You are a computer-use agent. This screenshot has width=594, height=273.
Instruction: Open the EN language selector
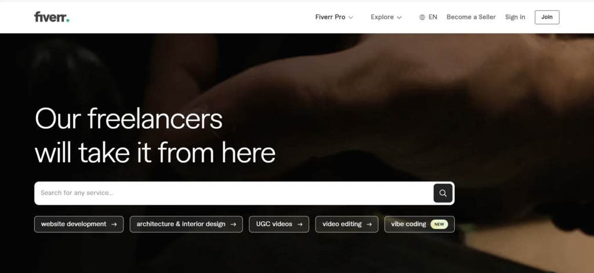click(x=428, y=17)
